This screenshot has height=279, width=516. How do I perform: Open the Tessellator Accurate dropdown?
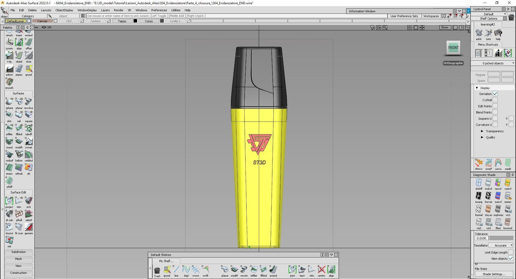[x=501, y=245]
